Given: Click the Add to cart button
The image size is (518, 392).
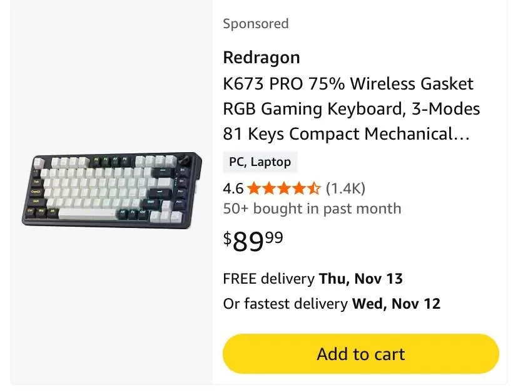Looking at the screenshot, I should pos(360,354).
